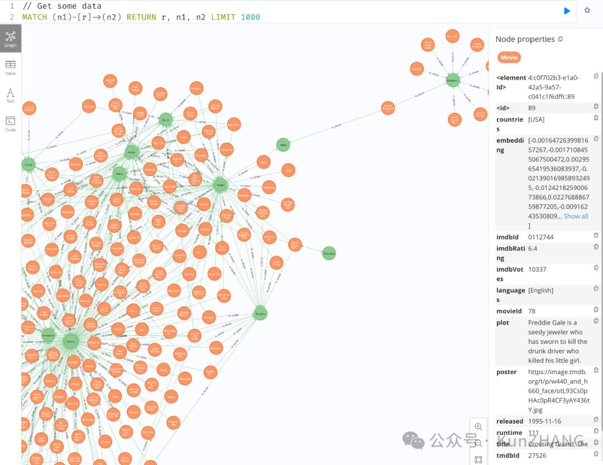Click the tmdbId value 27526
Screen dimensions: 603x465
[x=537, y=456]
